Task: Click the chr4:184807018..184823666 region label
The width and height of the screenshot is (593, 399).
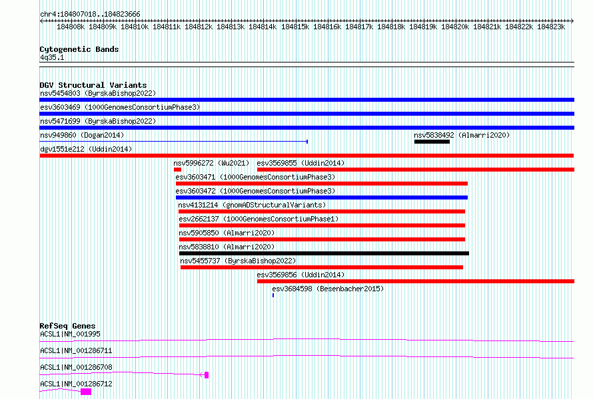Action: (90, 14)
